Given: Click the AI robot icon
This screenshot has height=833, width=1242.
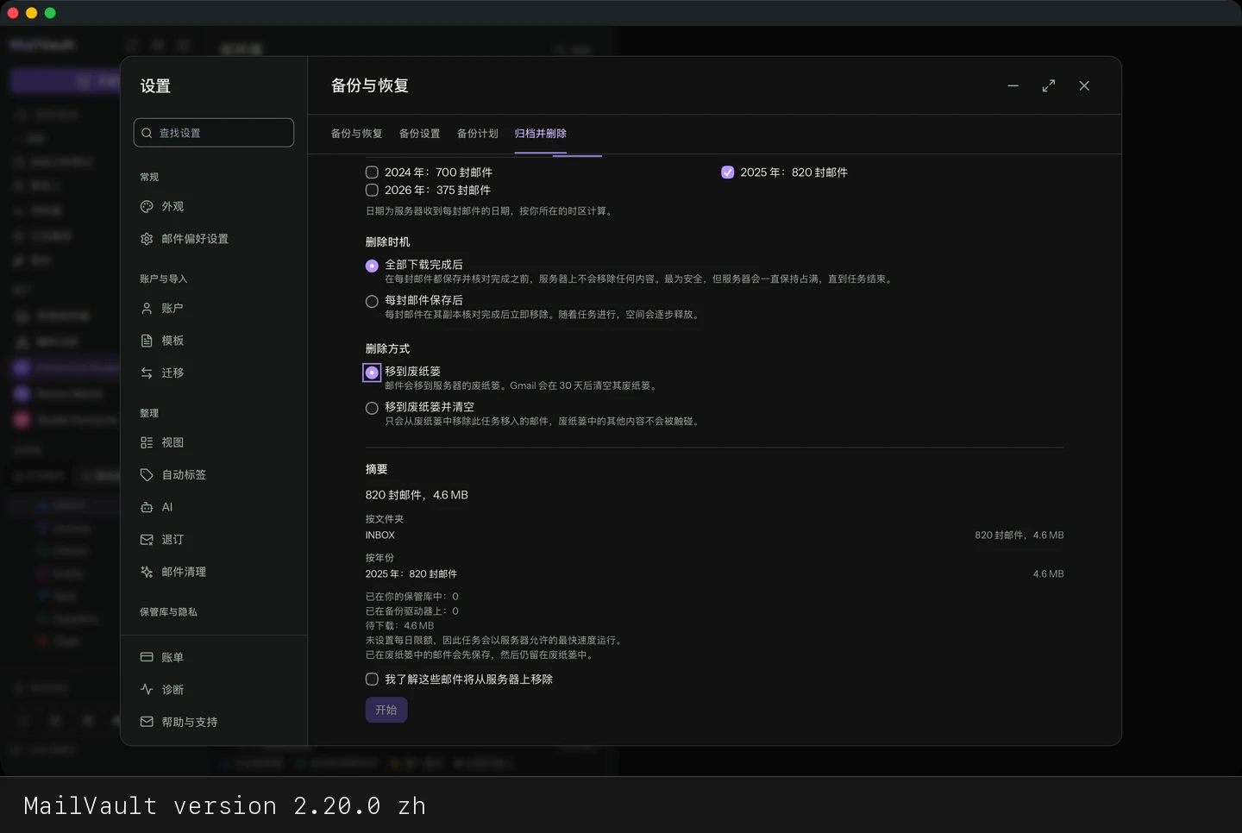Looking at the screenshot, I should tap(147, 507).
